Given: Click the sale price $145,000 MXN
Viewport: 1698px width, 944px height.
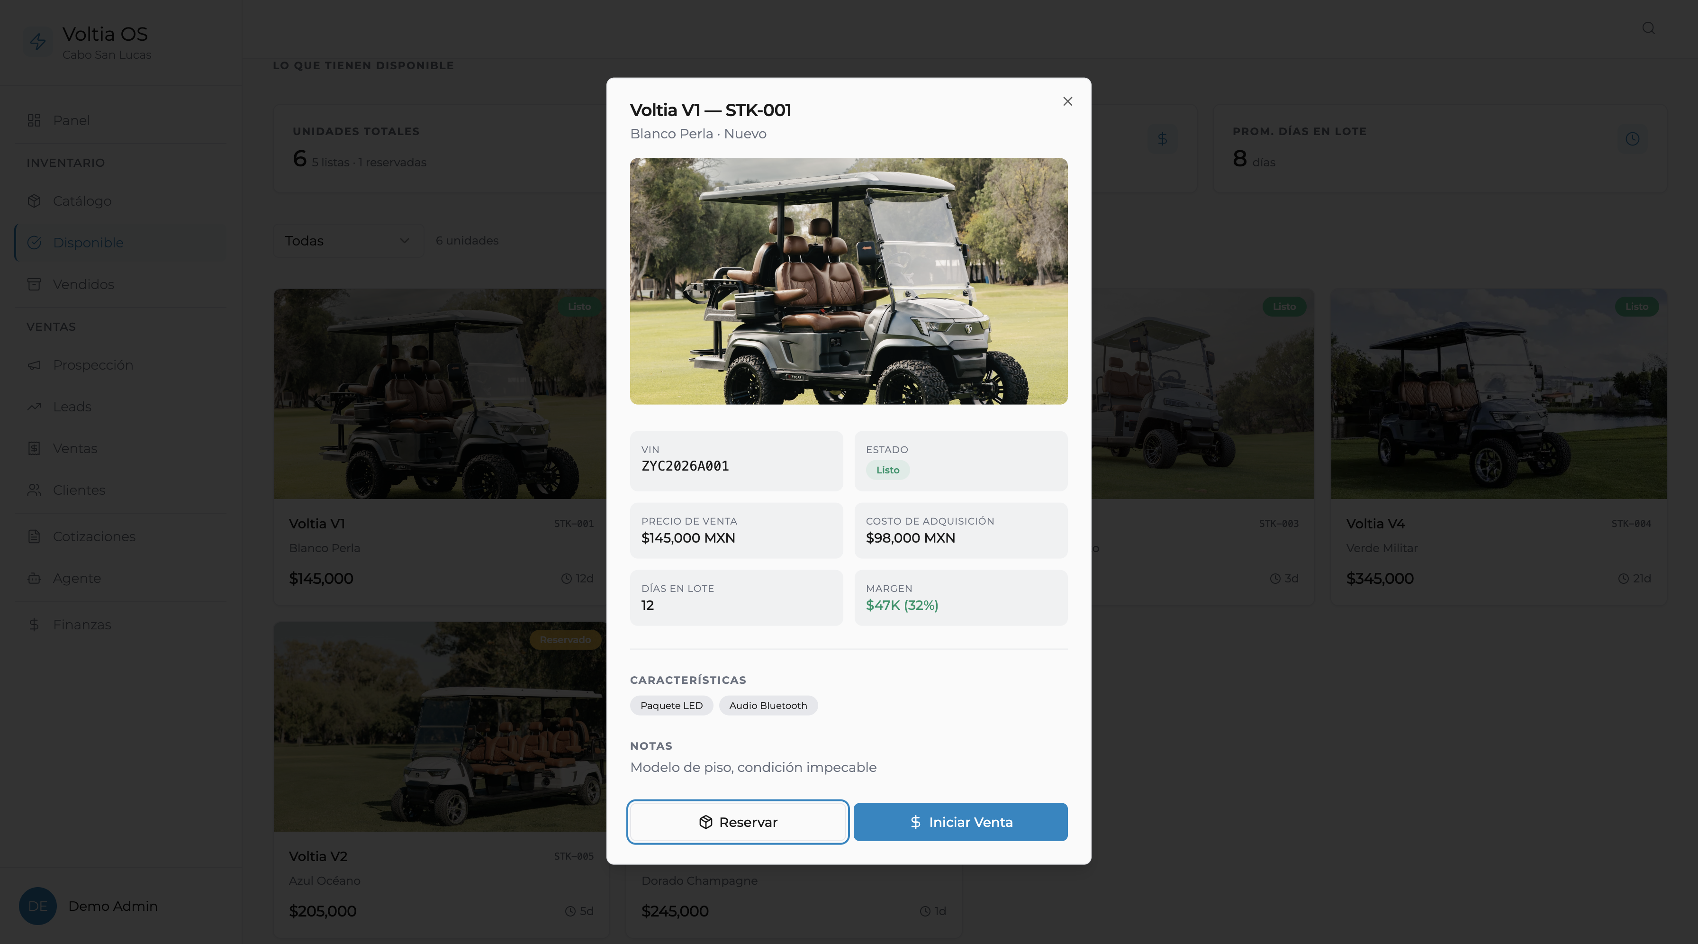Looking at the screenshot, I should point(688,538).
